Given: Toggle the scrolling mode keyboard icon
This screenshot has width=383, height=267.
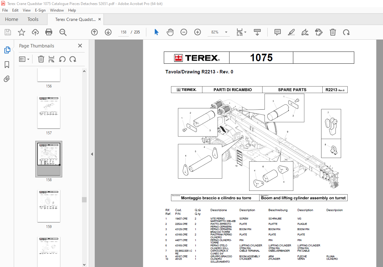Looking at the screenshot, I should coord(257,32).
